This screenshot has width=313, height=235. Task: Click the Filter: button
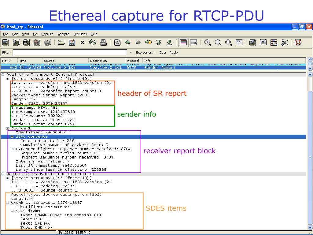[6, 53]
